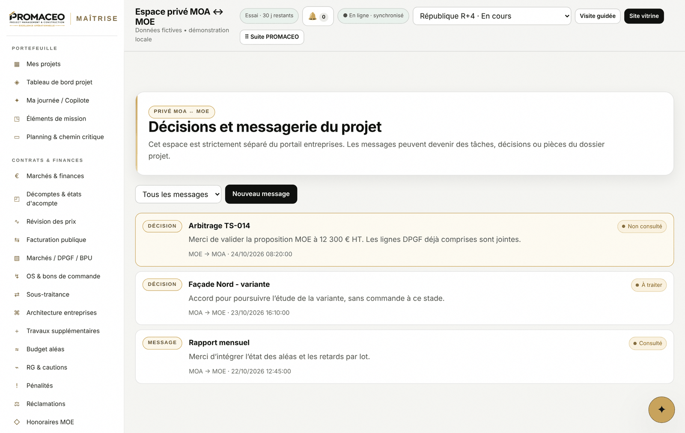Open the Suite PROMACEO launcher
Viewport: 685px width, 433px height.
(272, 37)
